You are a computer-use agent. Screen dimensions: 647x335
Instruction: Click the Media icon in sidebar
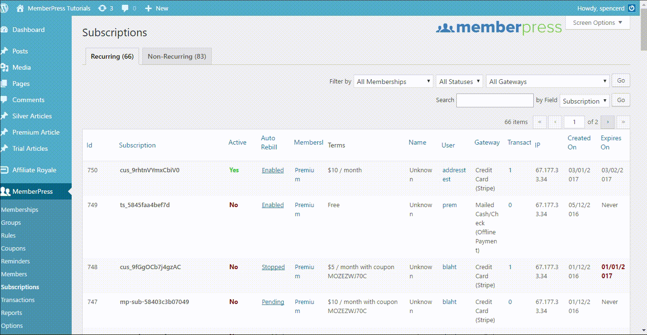click(4, 67)
